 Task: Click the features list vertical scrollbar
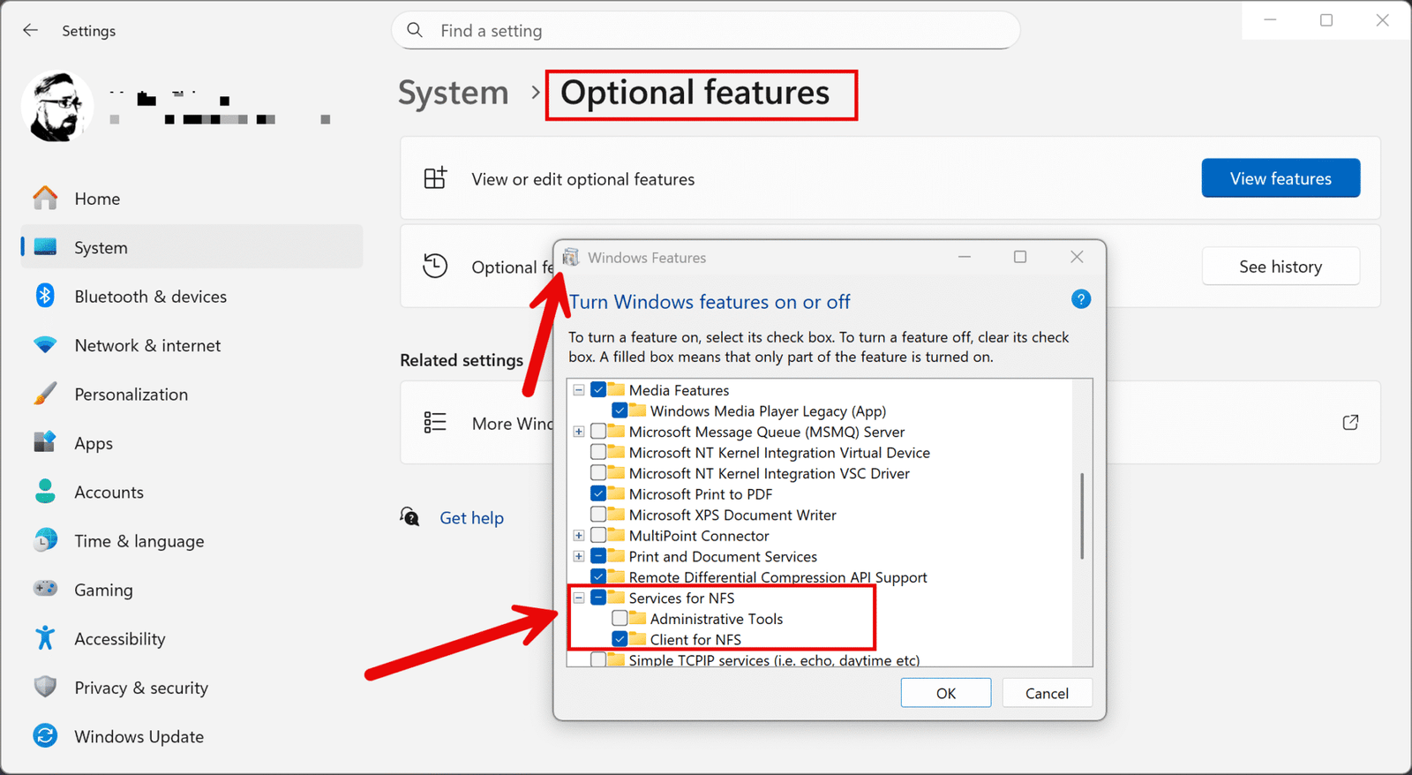click(1082, 516)
